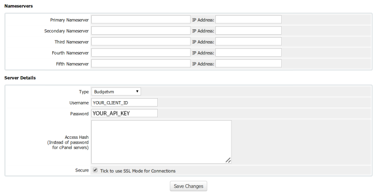Focus the Fifth Nameserver text field
This screenshot has height=194, width=377.
coord(141,64)
